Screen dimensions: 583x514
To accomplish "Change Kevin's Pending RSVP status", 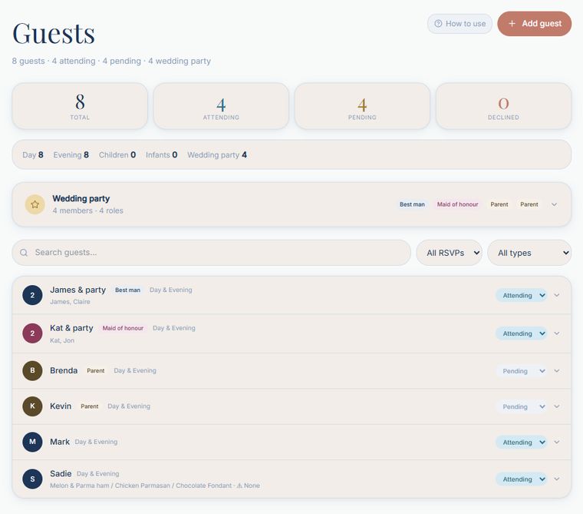I will pyautogui.click(x=522, y=406).
